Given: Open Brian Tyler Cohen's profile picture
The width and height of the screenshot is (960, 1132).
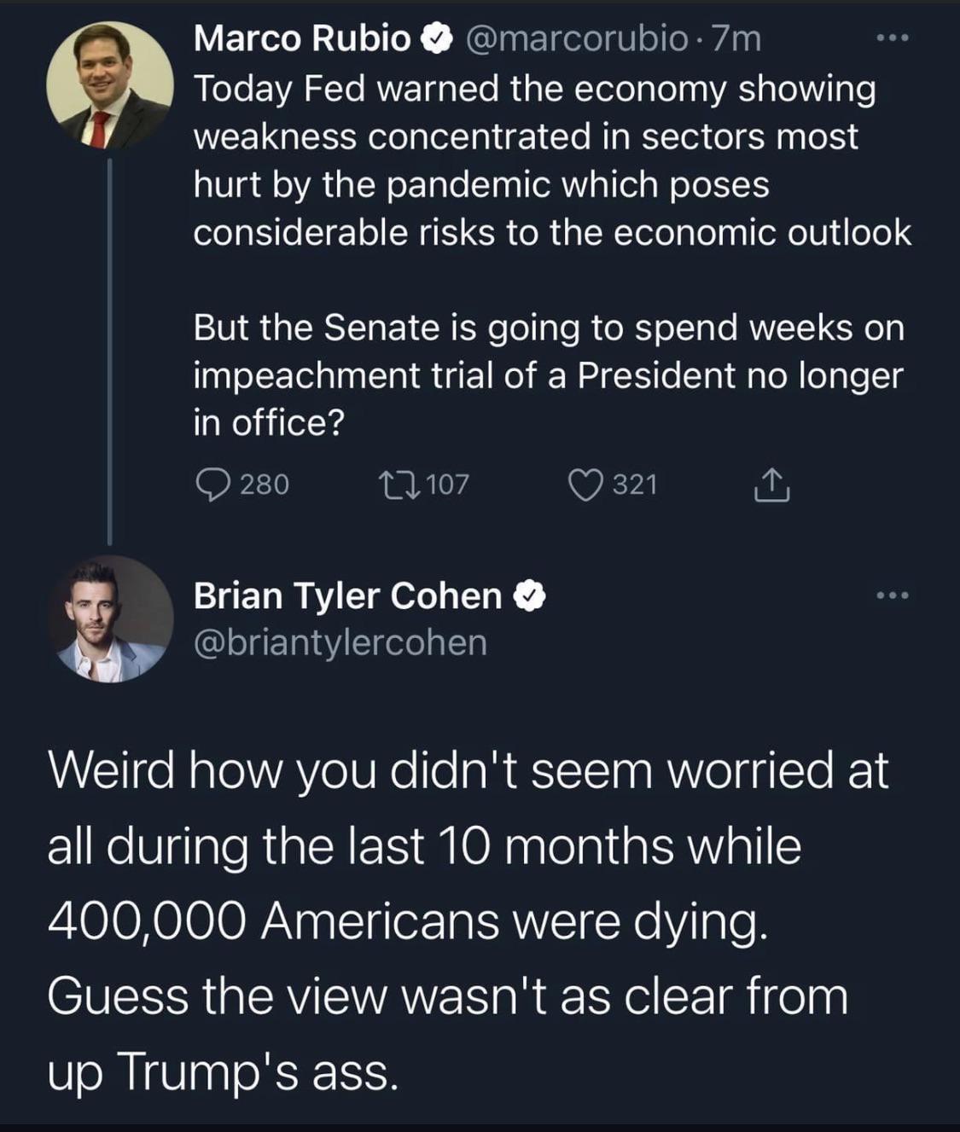Looking at the screenshot, I should coord(110,618).
